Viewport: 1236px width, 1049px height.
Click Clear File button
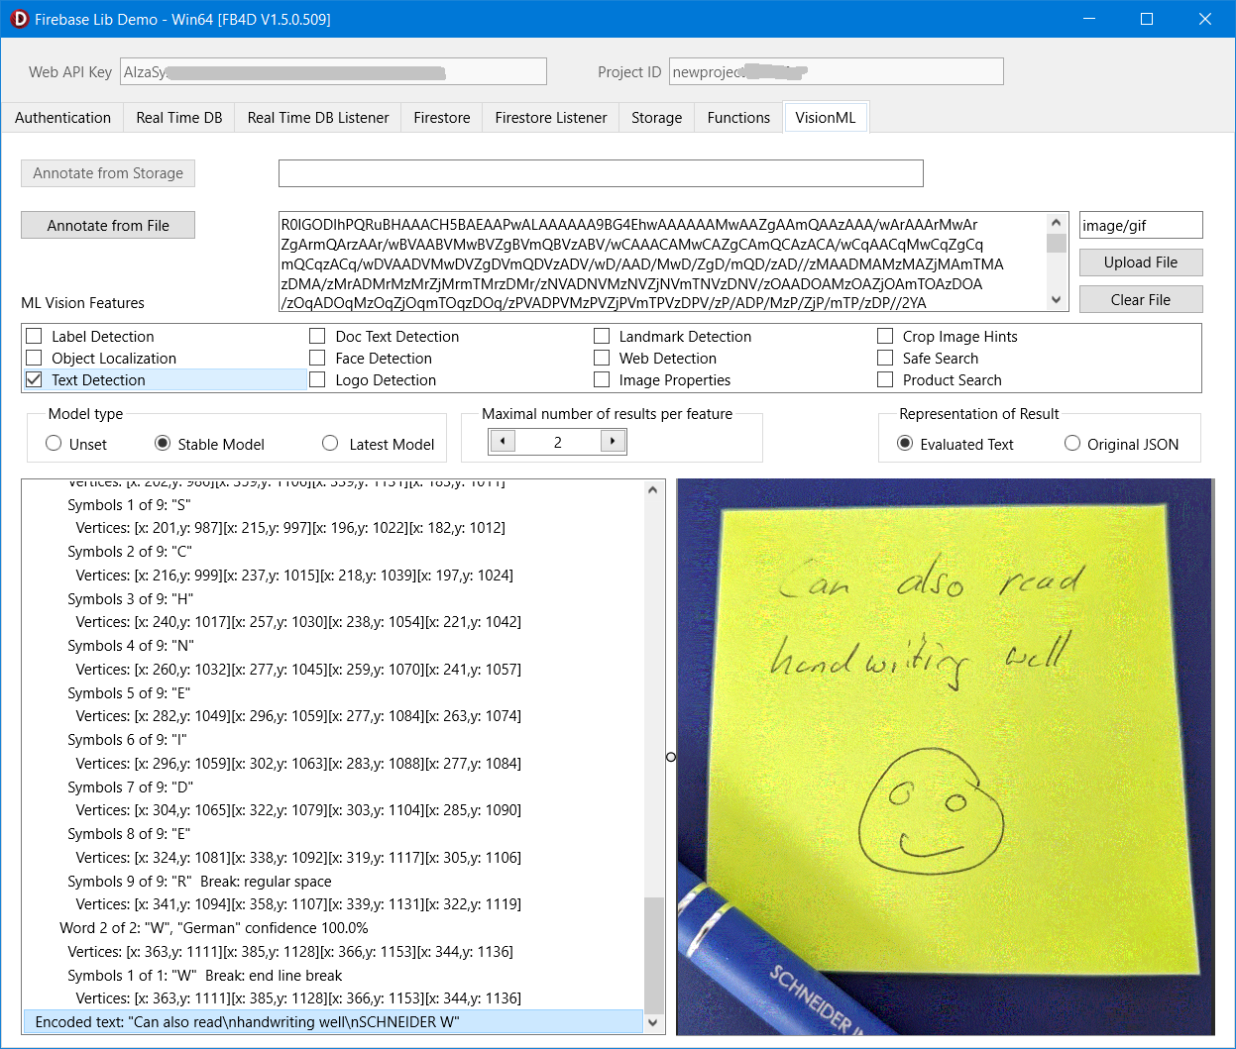tap(1141, 299)
